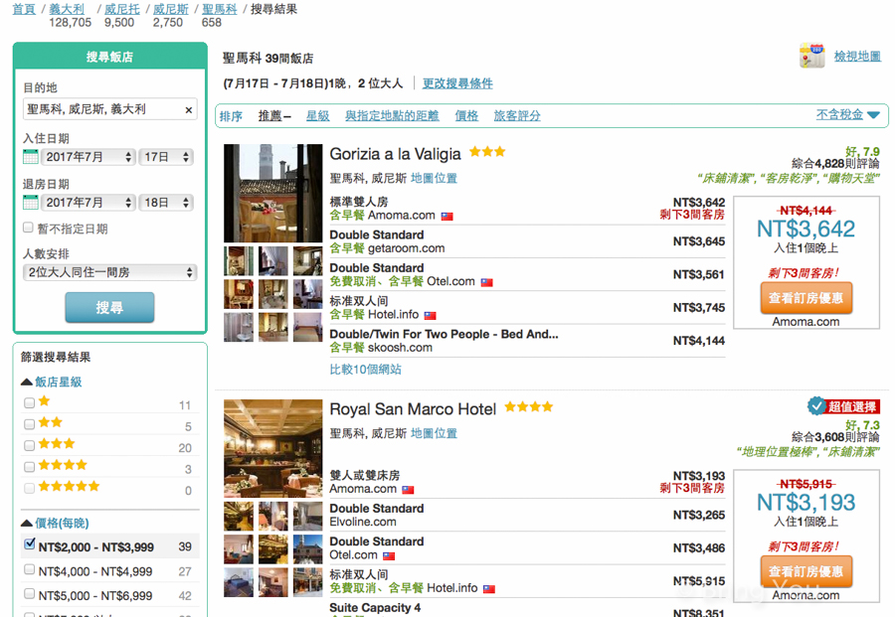Click 比較10個網站 under Gorizia a la Valigia
The width and height of the screenshot is (895, 617).
[365, 370]
